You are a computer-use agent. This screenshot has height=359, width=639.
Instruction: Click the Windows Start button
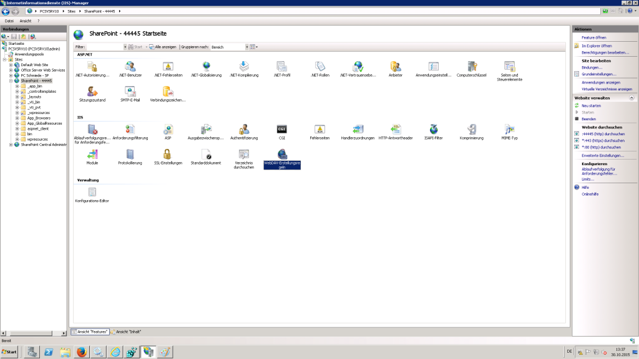9,352
